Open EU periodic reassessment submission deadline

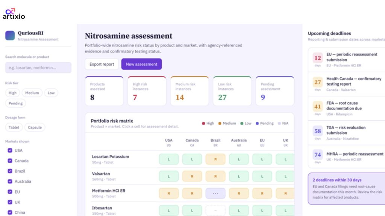tap(346, 60)
